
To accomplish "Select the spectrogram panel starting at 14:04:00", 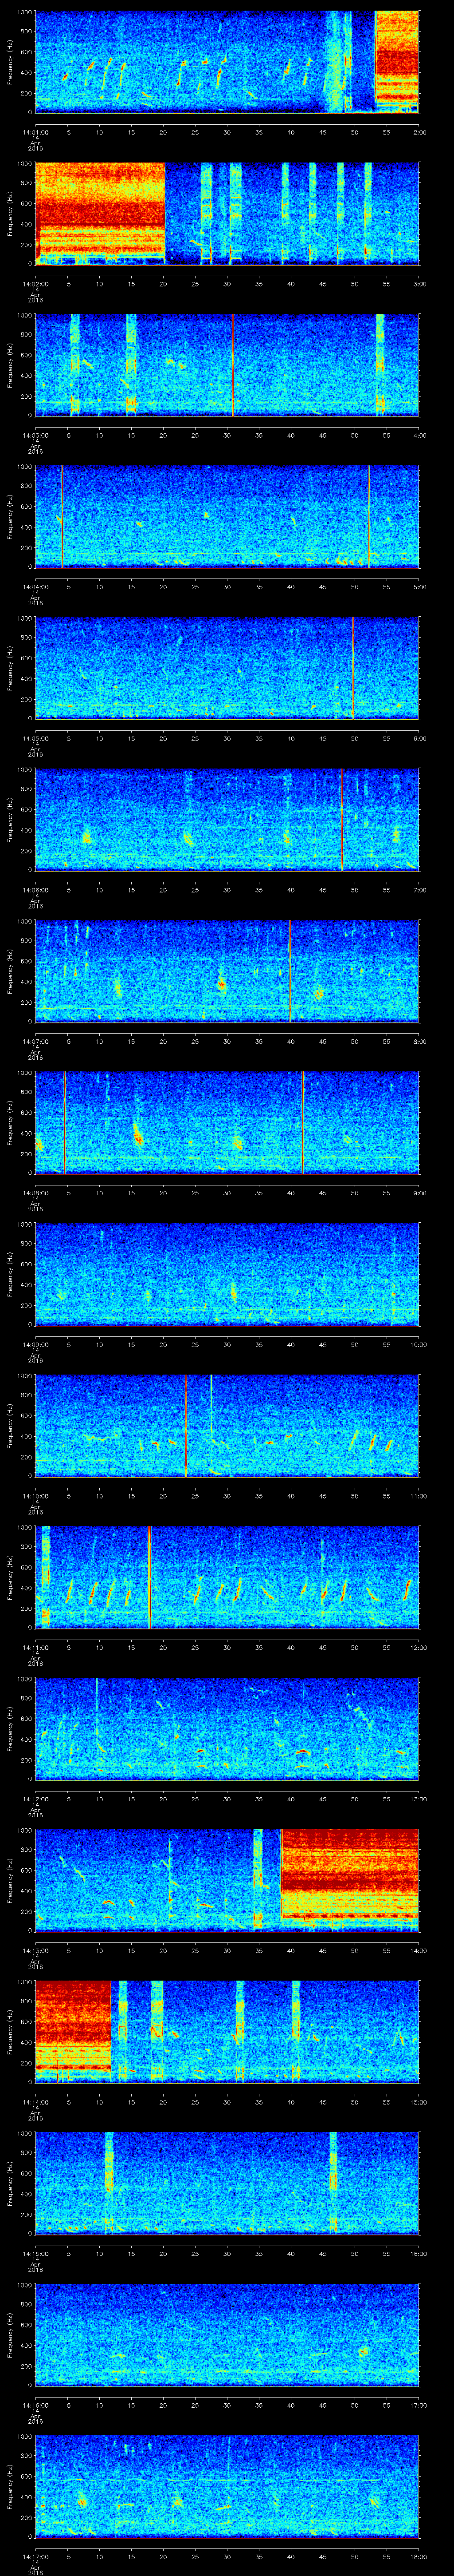I will (227, 517).
